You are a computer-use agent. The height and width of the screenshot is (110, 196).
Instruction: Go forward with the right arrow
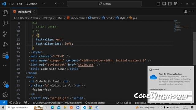point(62,4)
